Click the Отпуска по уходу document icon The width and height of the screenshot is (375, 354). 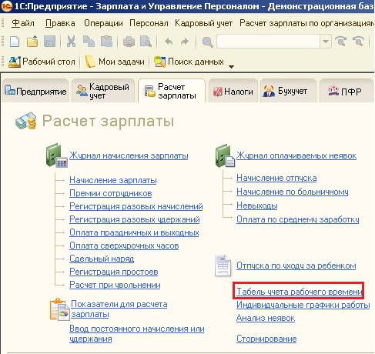(x=223, y=265)
